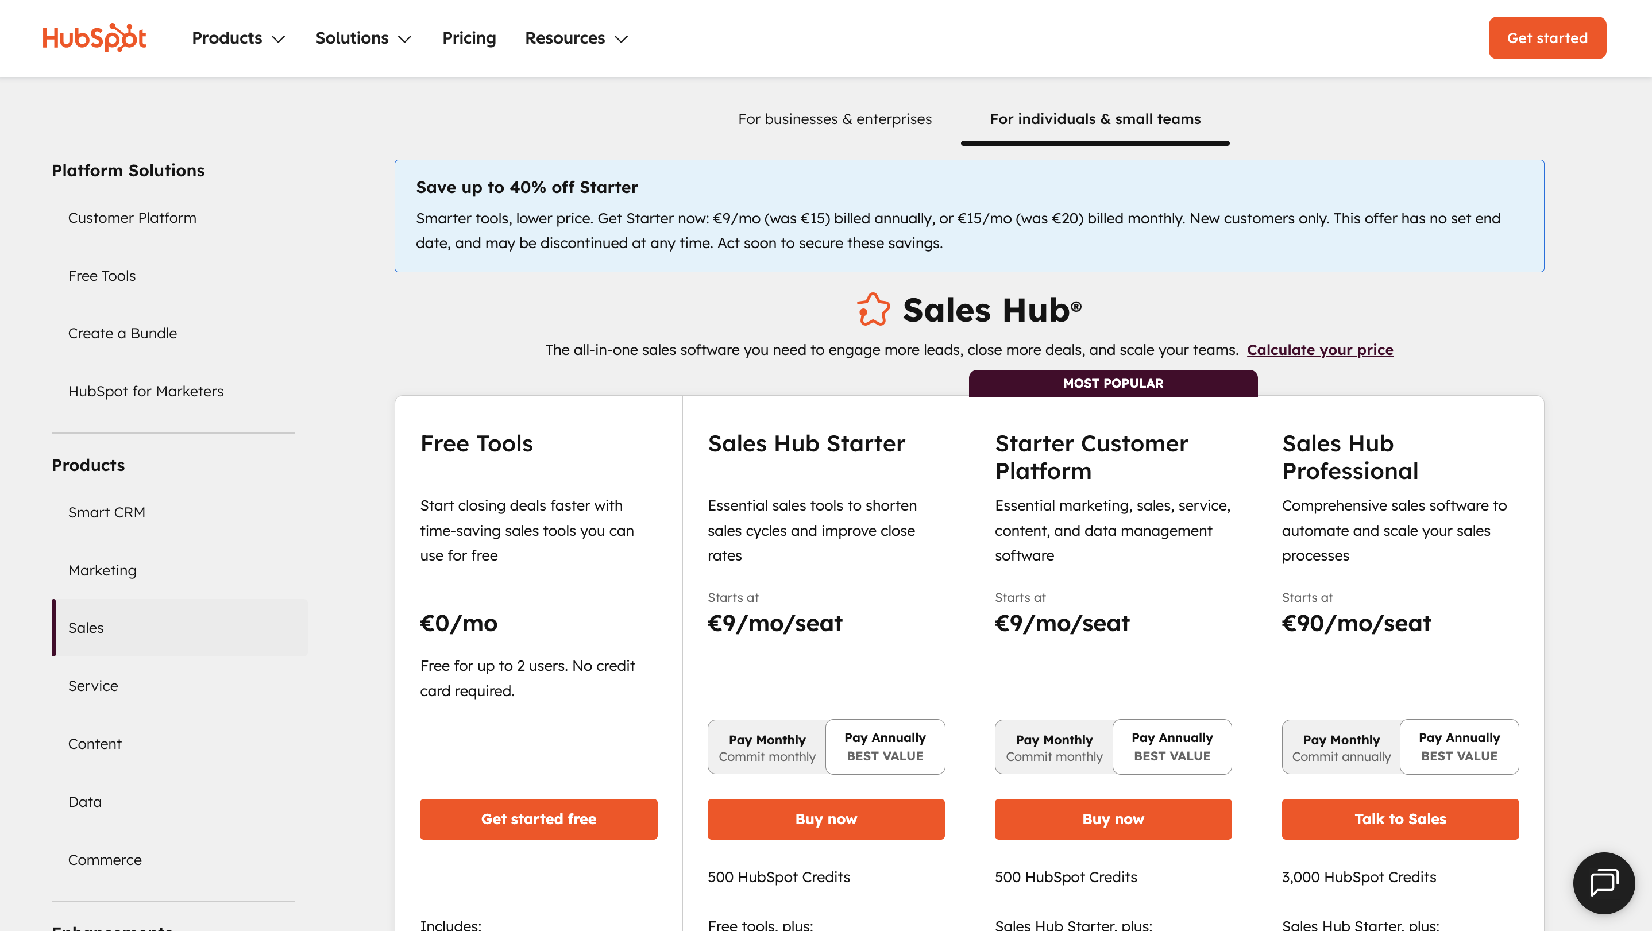Select Sales in Products sidebar

point(180,628)
